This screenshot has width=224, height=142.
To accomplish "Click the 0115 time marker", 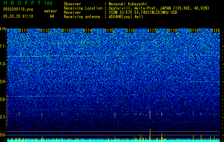I will [x=109, y=31].
